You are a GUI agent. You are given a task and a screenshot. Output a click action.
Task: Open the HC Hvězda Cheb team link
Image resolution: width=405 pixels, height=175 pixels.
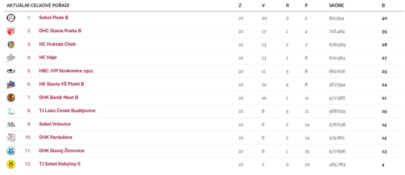[x=57, y=44]
